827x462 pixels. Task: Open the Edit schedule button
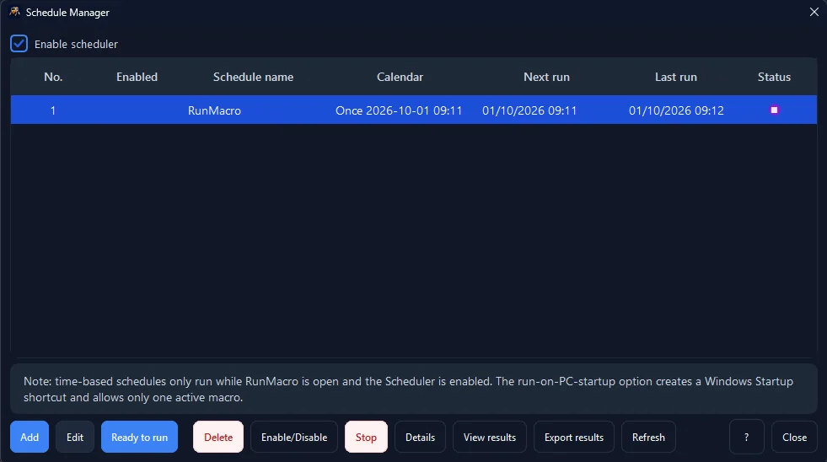75,438
